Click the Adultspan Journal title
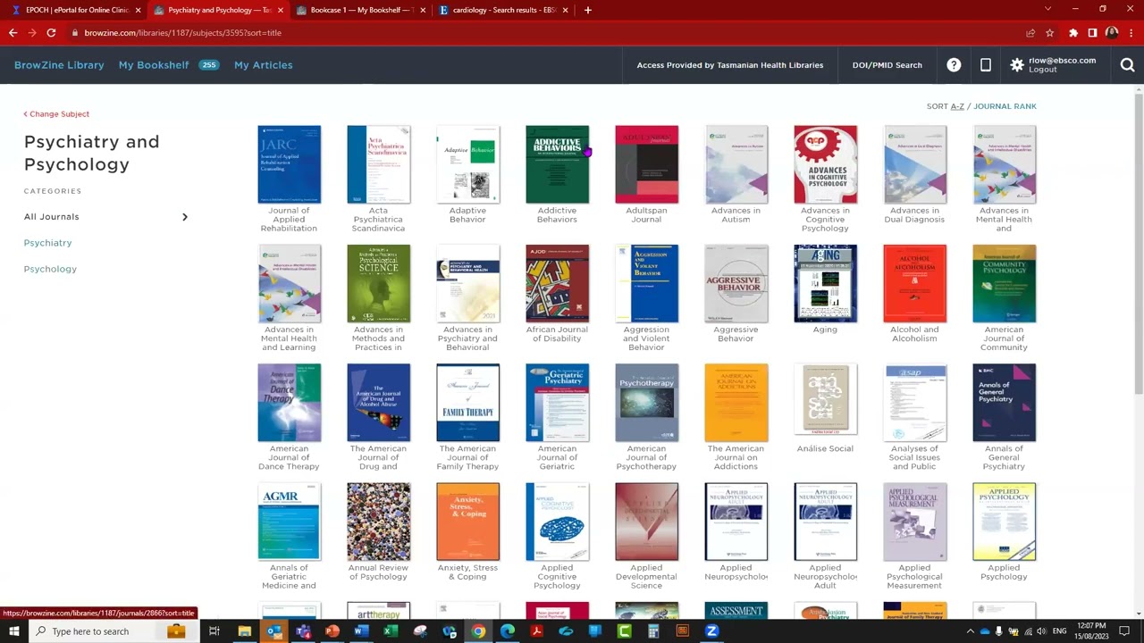Image resolution: width=1144 pixels, height=643 pixels. pos(646,215)
